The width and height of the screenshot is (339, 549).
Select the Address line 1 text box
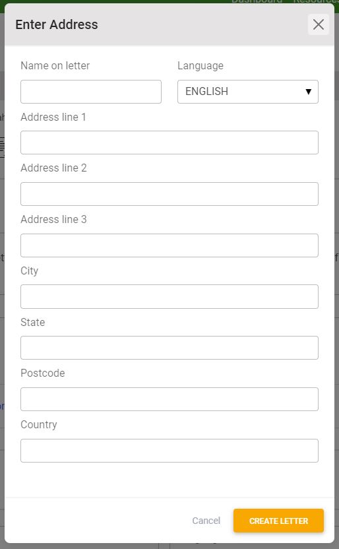169,143
